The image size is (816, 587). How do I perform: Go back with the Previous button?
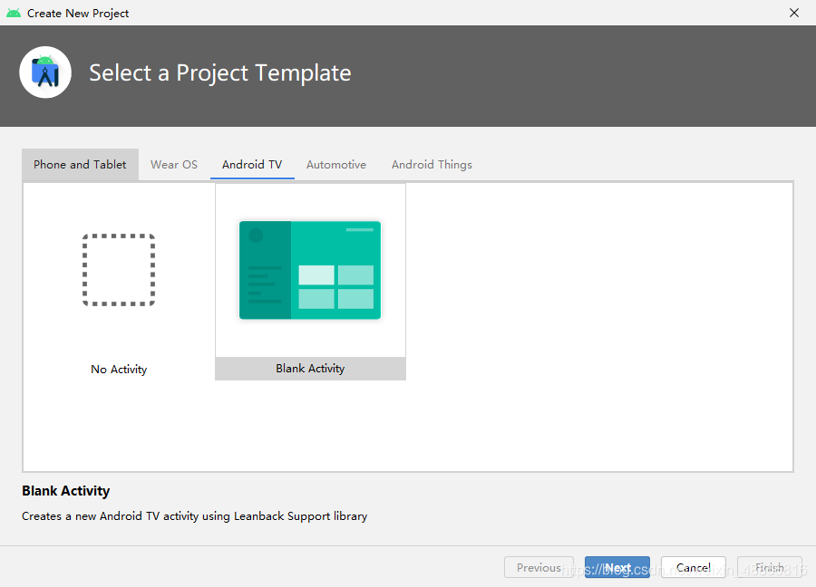point(539,567)
